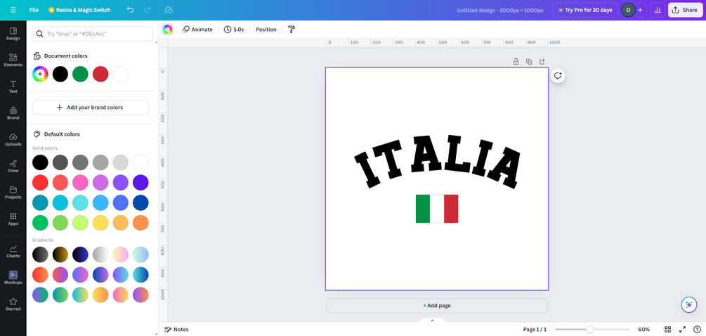Select the yellow solid default color swatch
The width and height of the screenshot is (706, 336).
[100, 223]
